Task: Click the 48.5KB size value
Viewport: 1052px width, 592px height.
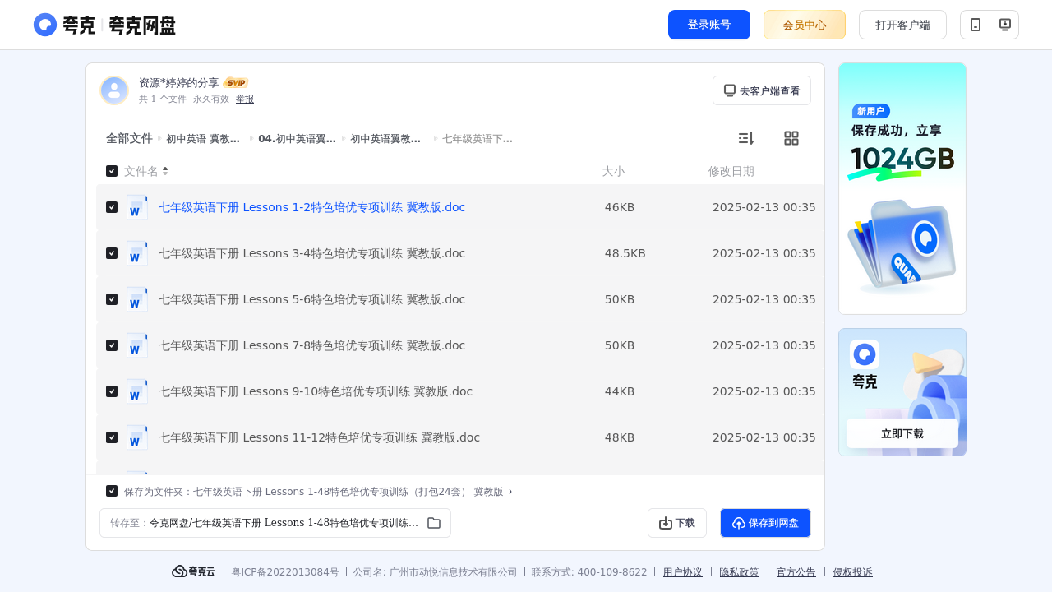Action: click(625, 253)
